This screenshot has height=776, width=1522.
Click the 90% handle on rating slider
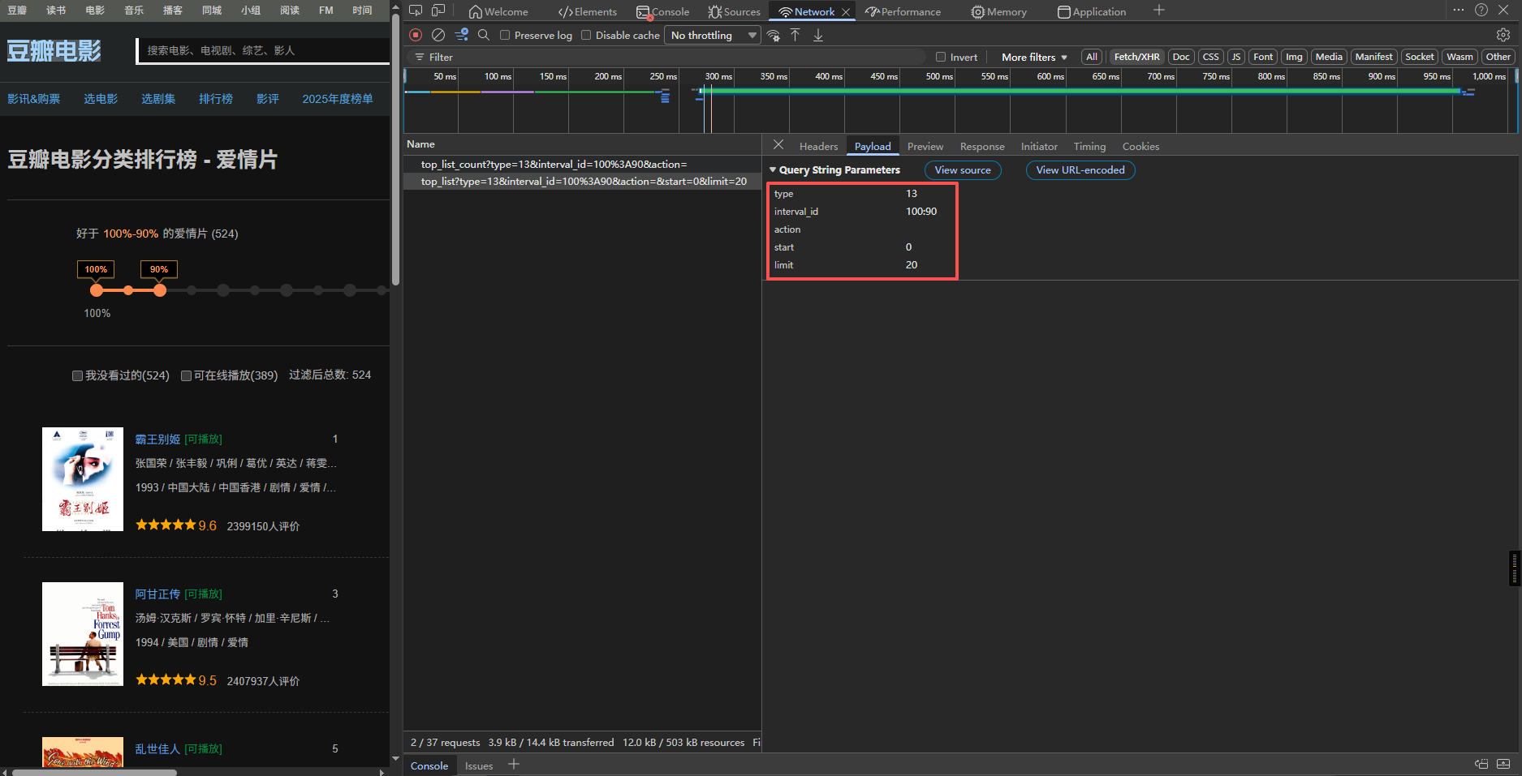click(x=160, y=290)
